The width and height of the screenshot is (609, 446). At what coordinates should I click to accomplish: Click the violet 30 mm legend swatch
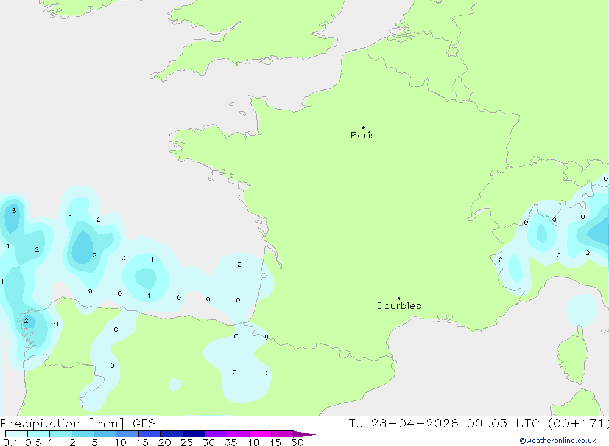pos(216,434)
